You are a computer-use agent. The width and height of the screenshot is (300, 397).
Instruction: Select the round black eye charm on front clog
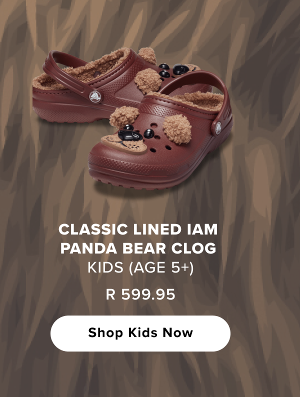pos(149,133)
